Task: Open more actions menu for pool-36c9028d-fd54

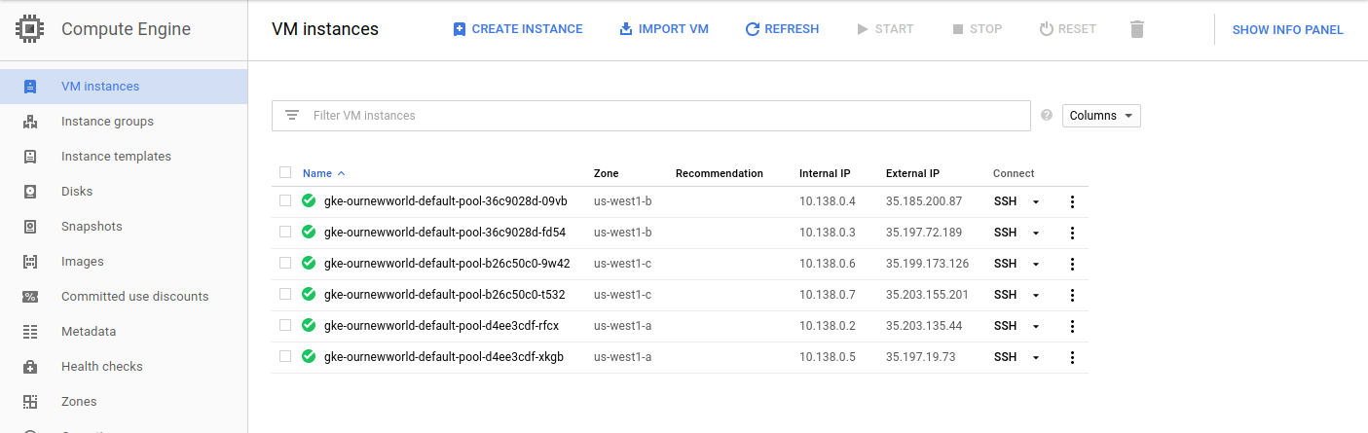Action: (1072, 233)
